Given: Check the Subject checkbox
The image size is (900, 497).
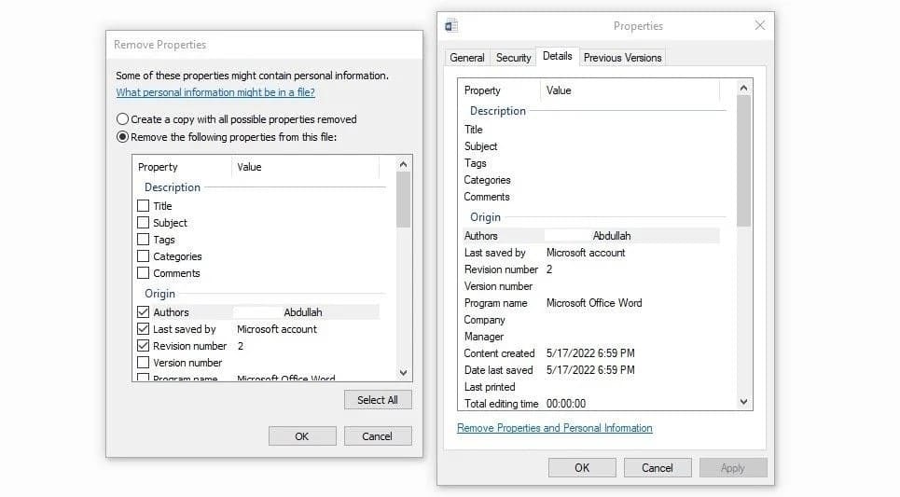Looking at the screenshot, I should pos(144,223).
